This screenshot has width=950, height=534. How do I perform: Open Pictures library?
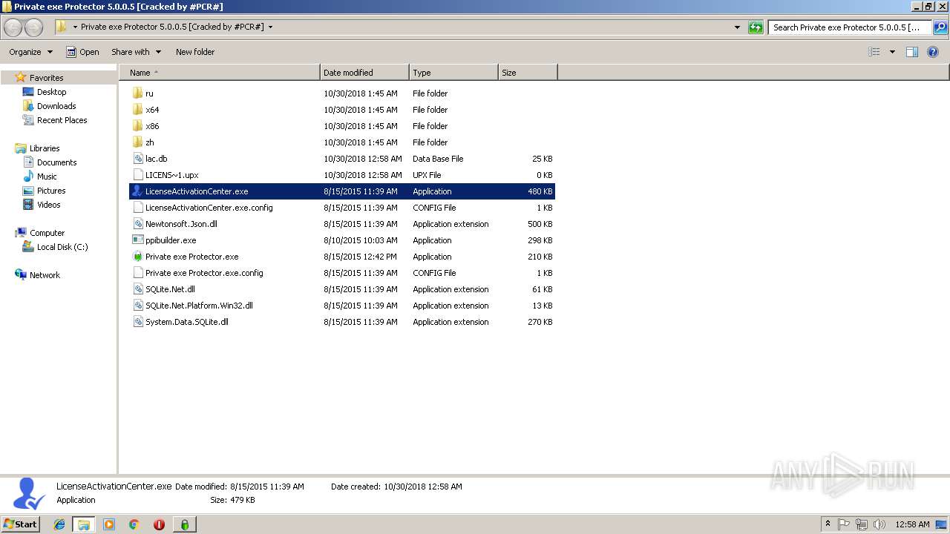(x=51, y=191)
